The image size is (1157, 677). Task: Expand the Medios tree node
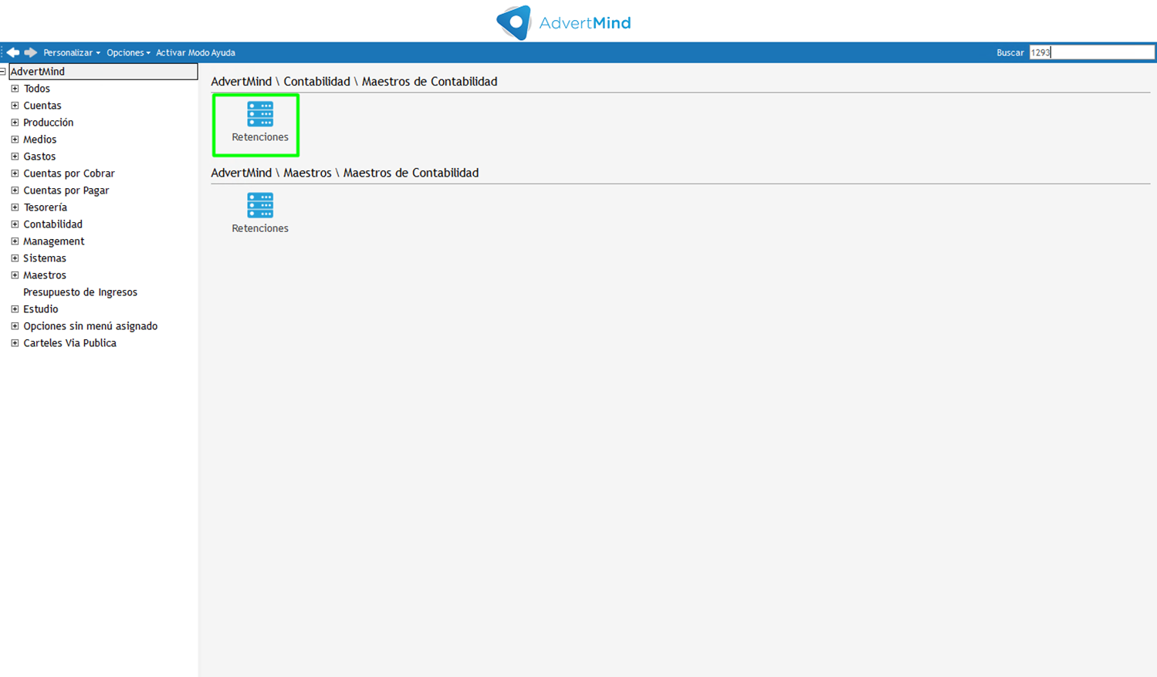click(15, 140)
